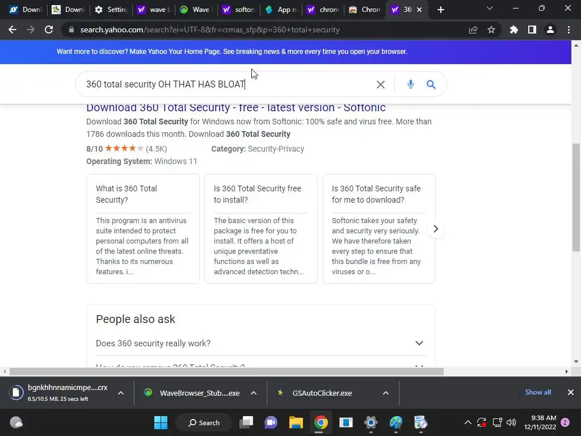Viewport: 581px width, 436px height.
Task: Open the Chrome extensions puzzle icon
Action: pyautogui.click(x=514, y=30)
